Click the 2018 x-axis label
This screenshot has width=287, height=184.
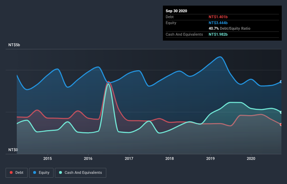(170, 158)
